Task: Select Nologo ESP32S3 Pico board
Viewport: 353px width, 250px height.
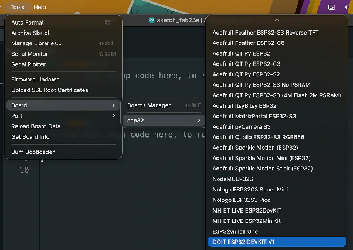Action: [x=277, y=200]
